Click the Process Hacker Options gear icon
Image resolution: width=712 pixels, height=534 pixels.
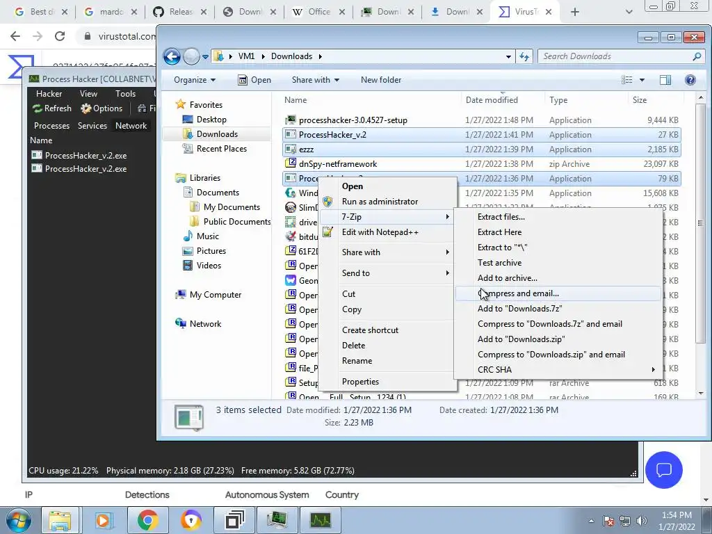[86, 108]
